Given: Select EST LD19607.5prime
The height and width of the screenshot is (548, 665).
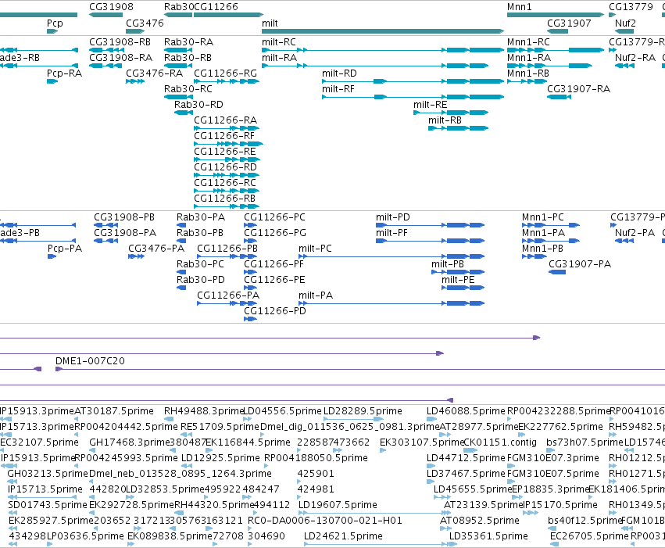Looking at the screenshot, I should click(338, 505).
